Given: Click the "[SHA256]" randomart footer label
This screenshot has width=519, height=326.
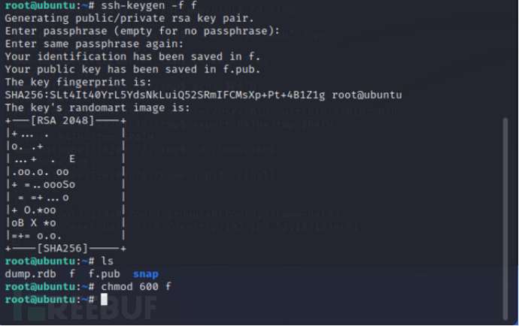Looking at the screenshot, I should tap(65, 248).
